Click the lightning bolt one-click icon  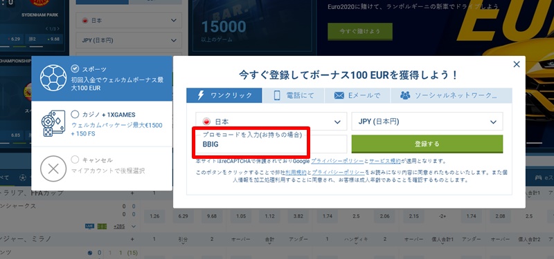point(201,95)
